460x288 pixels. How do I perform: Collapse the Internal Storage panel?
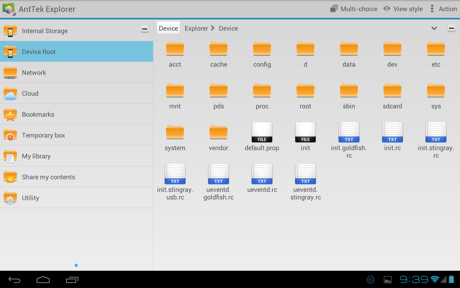pyautogui.click(x=144, y=28)
